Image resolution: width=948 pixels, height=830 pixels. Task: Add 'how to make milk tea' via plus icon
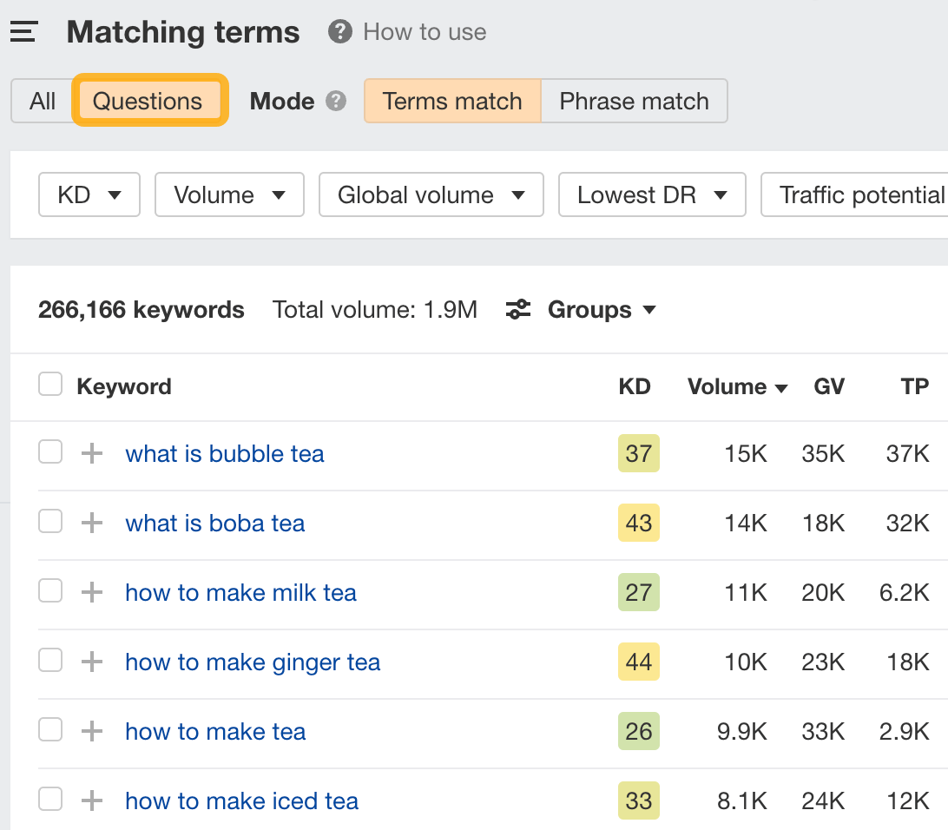pos(91,591)
